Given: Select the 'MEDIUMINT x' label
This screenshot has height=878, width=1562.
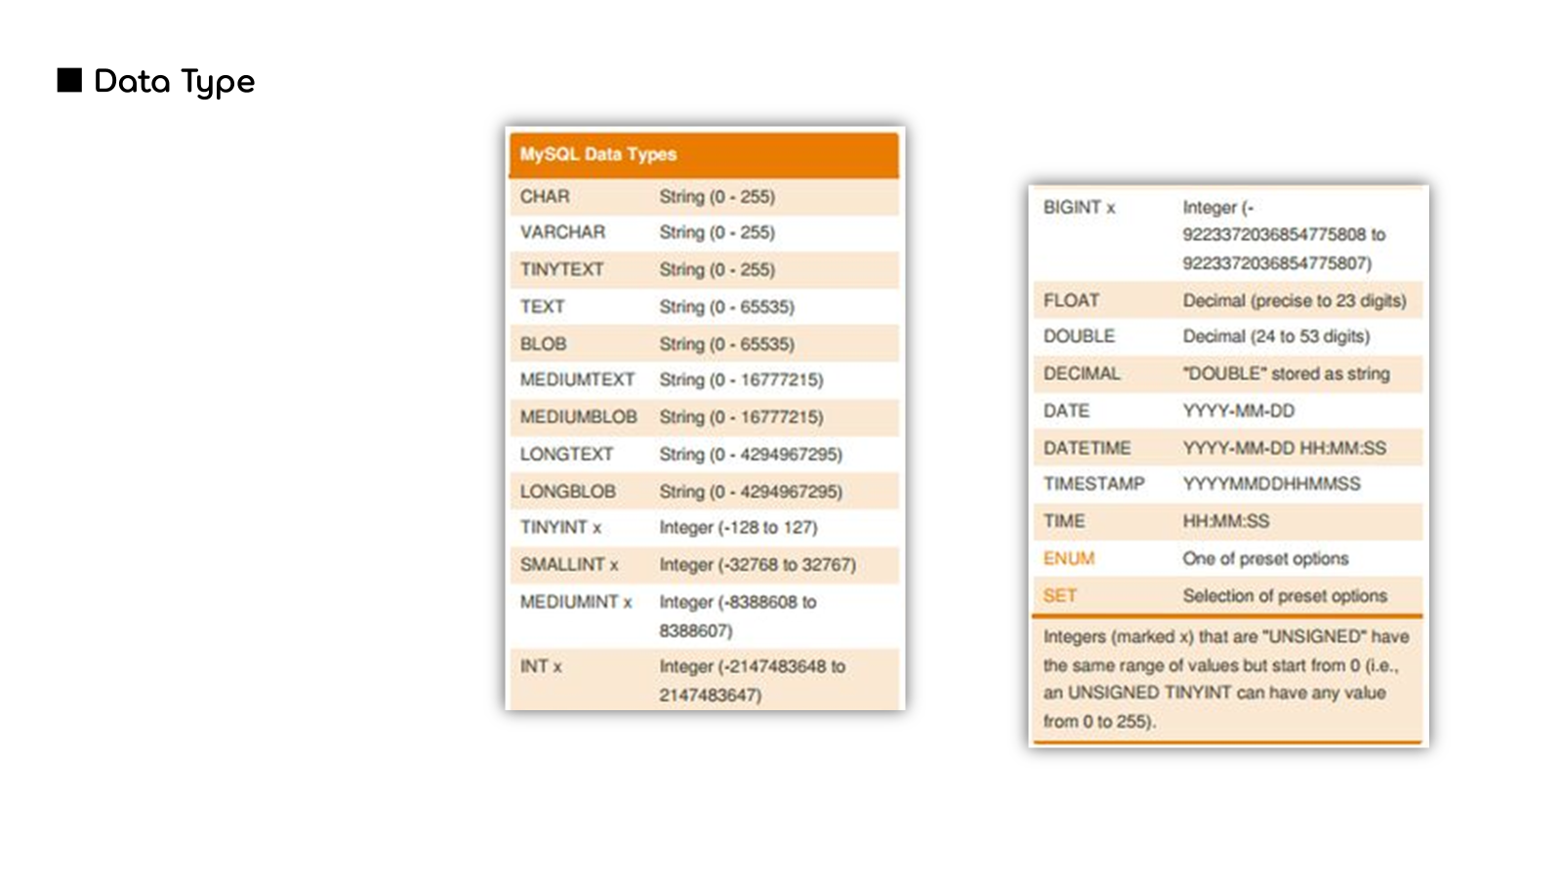Looking at the screenshot, I should coord(576,602).
